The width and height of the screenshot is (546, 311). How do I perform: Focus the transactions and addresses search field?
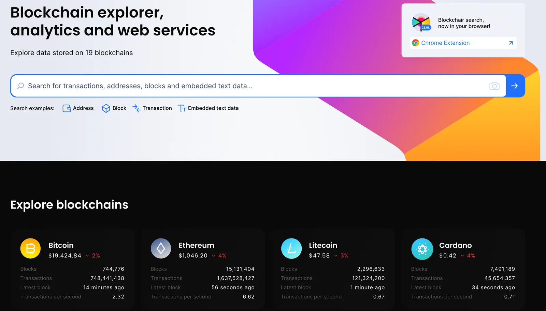258,86
